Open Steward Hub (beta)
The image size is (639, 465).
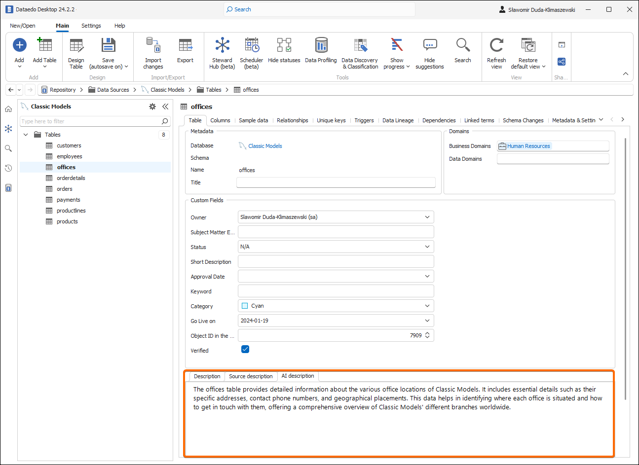click(222, 45)
